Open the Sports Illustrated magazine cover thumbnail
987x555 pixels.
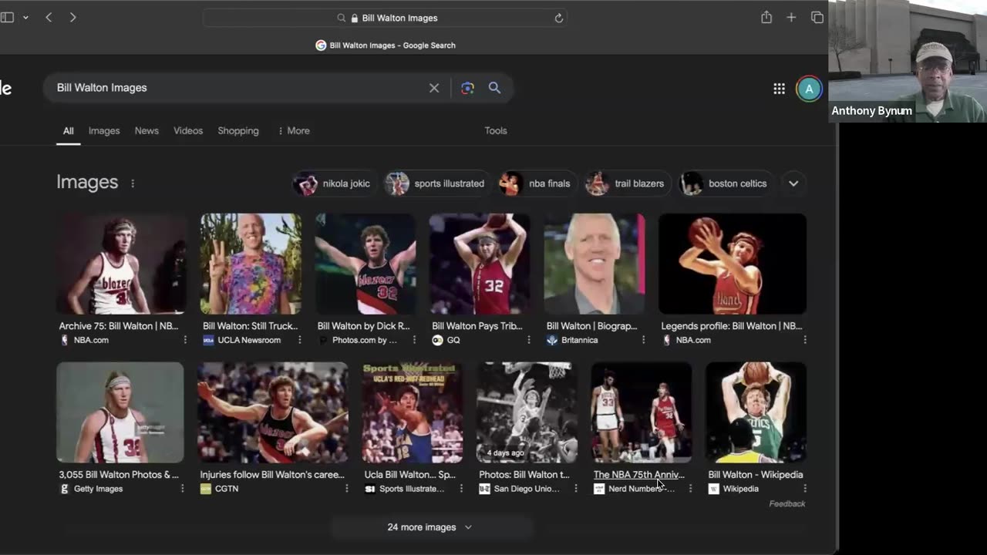[413, 412]
